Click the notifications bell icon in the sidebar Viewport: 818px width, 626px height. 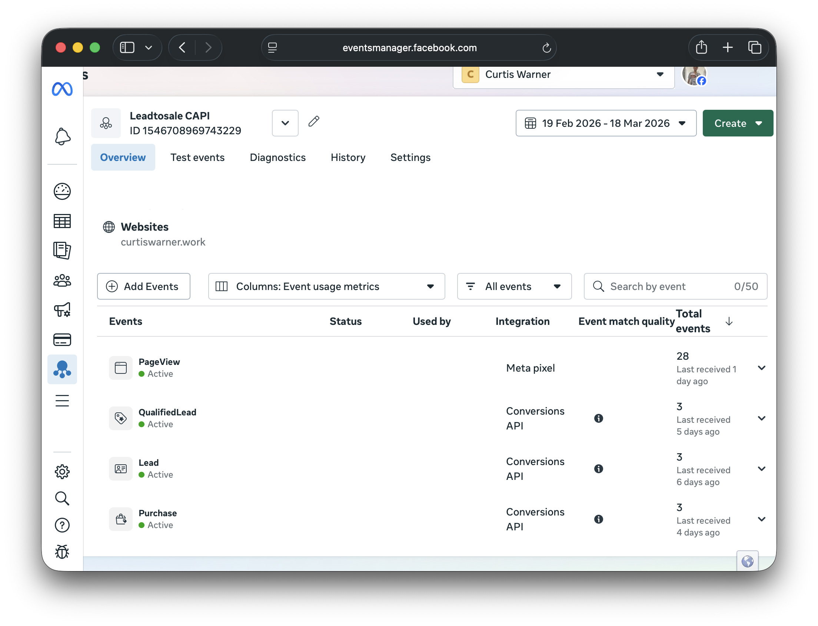coord(62,137)
